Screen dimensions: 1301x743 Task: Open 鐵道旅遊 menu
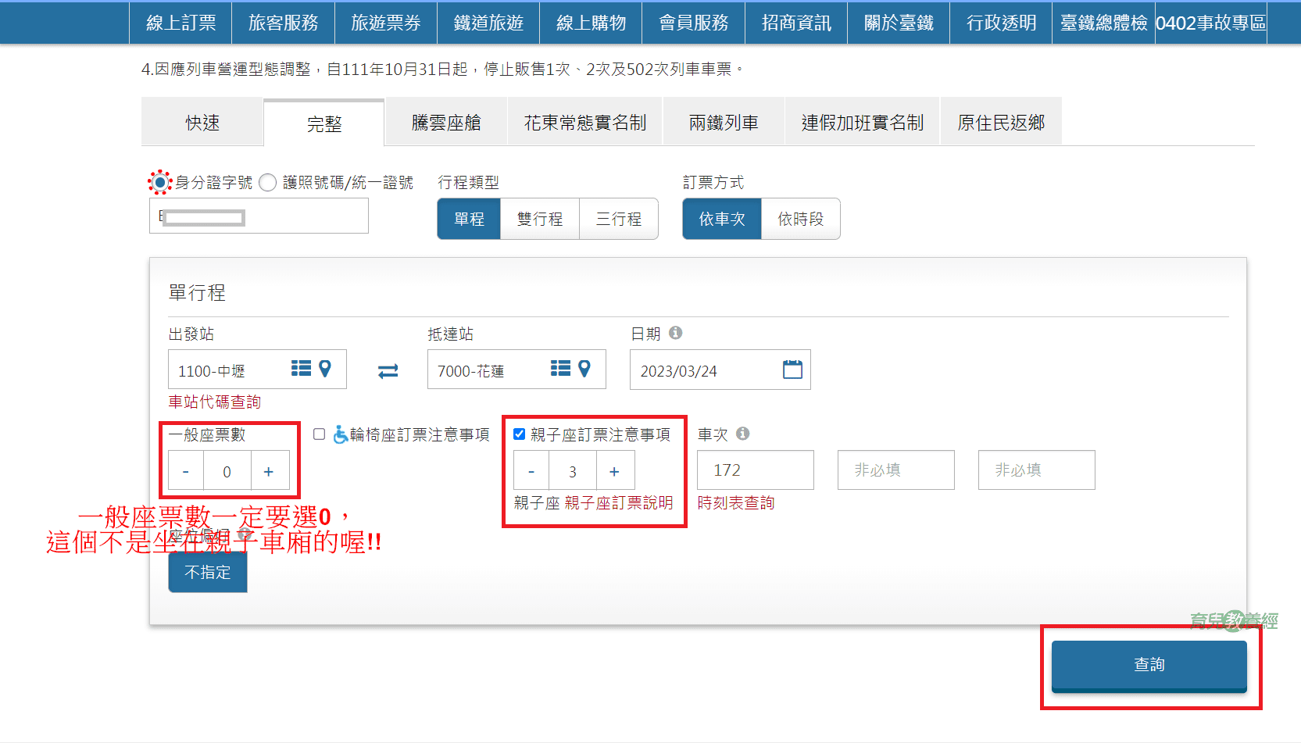488,23
